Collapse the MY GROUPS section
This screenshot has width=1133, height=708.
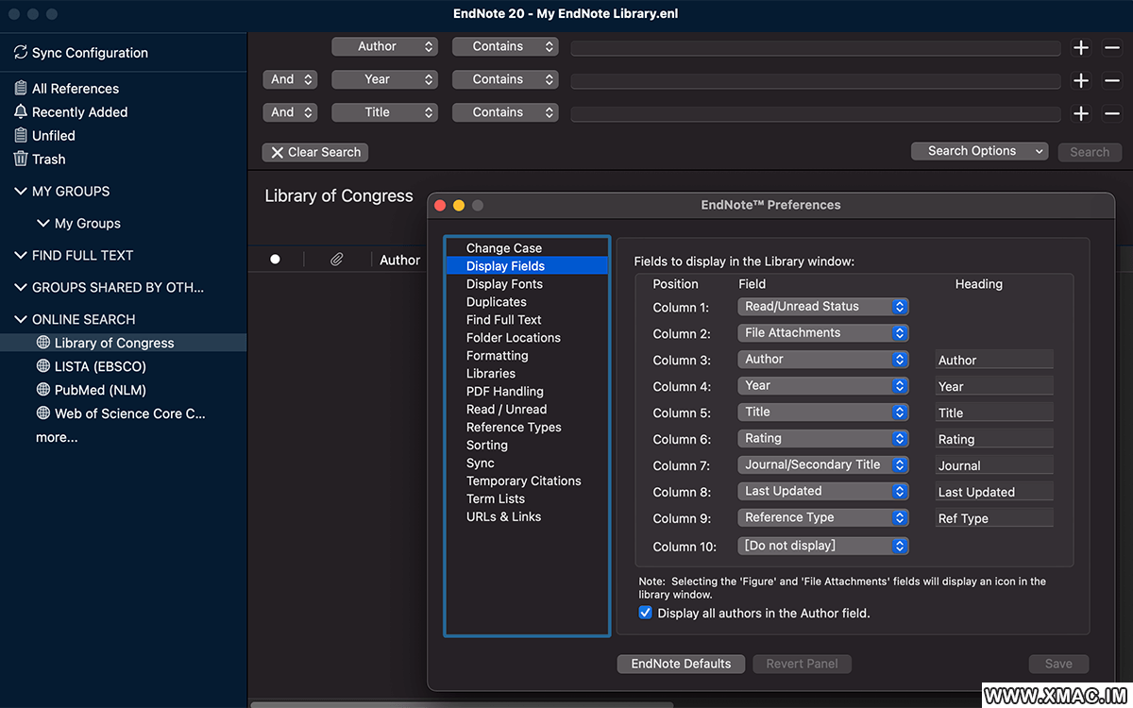(x=21, y=191)
